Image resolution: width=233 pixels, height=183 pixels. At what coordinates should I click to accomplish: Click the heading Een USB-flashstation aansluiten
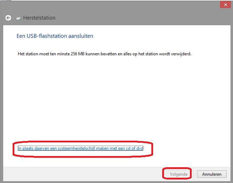coord(55,36)
